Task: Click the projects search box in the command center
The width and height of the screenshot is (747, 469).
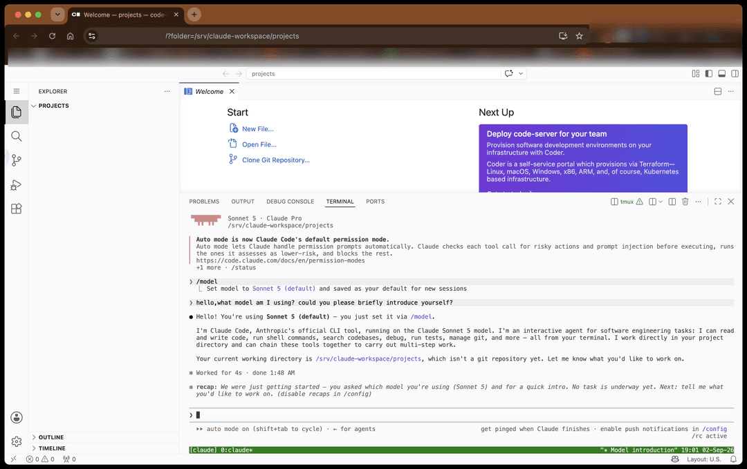Action: click(374, 74)
